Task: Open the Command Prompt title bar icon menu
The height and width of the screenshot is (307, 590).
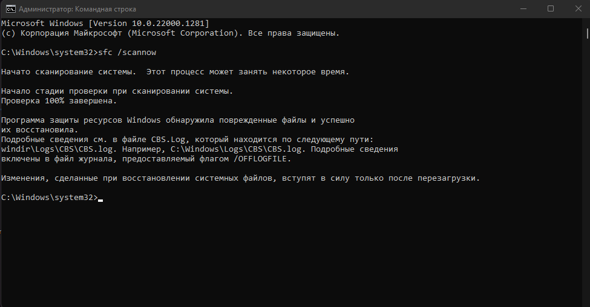Action: tap(10, 8)
